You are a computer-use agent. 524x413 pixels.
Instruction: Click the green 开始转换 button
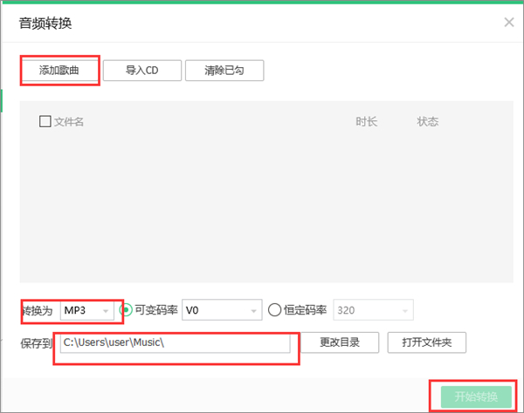point(476,396)
